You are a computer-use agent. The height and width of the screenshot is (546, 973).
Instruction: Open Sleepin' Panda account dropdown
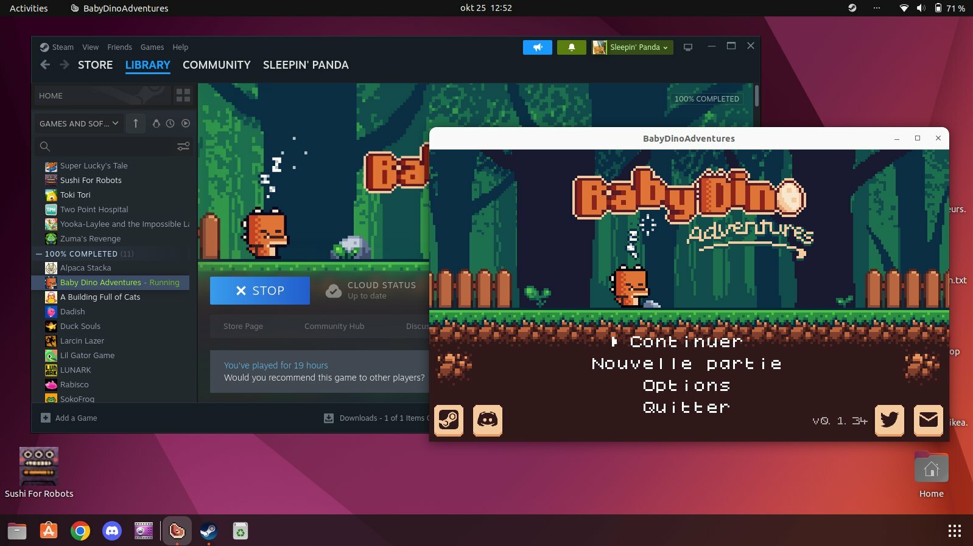633,47
